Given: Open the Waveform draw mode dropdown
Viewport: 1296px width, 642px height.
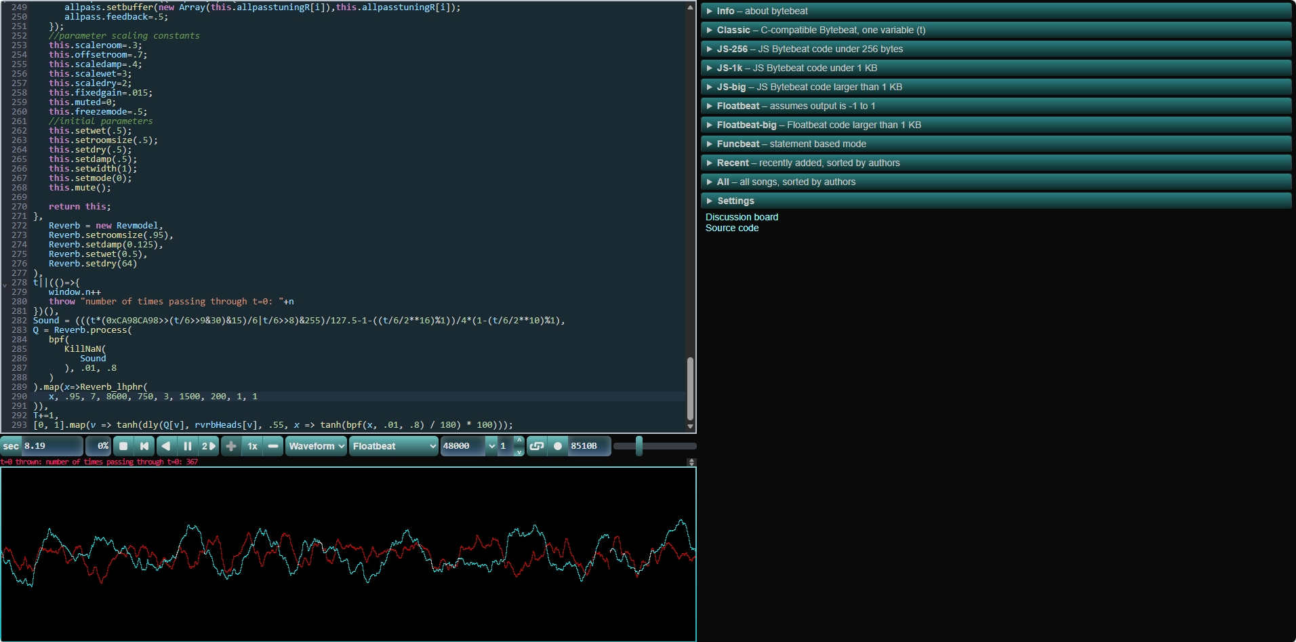Looking at the screenshot, I should [x=316, y=446].
